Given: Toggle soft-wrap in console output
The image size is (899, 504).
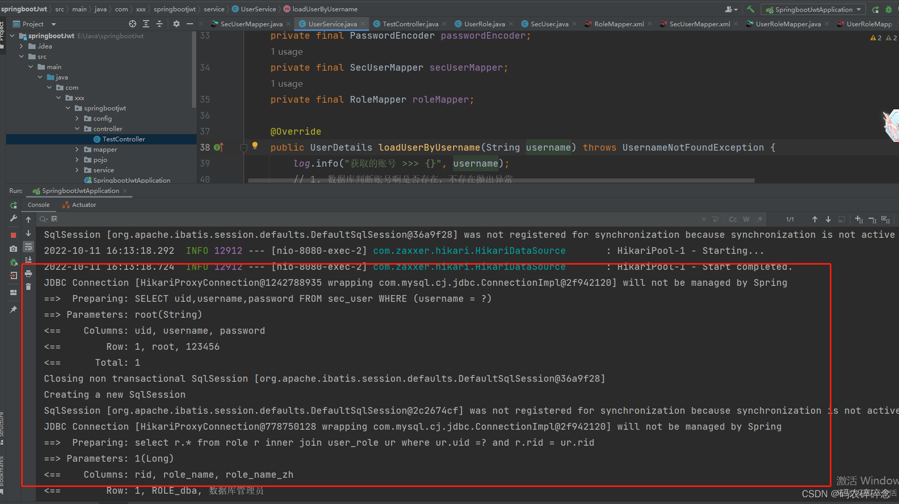Looking at the screenshot, I should pos(28,247).
